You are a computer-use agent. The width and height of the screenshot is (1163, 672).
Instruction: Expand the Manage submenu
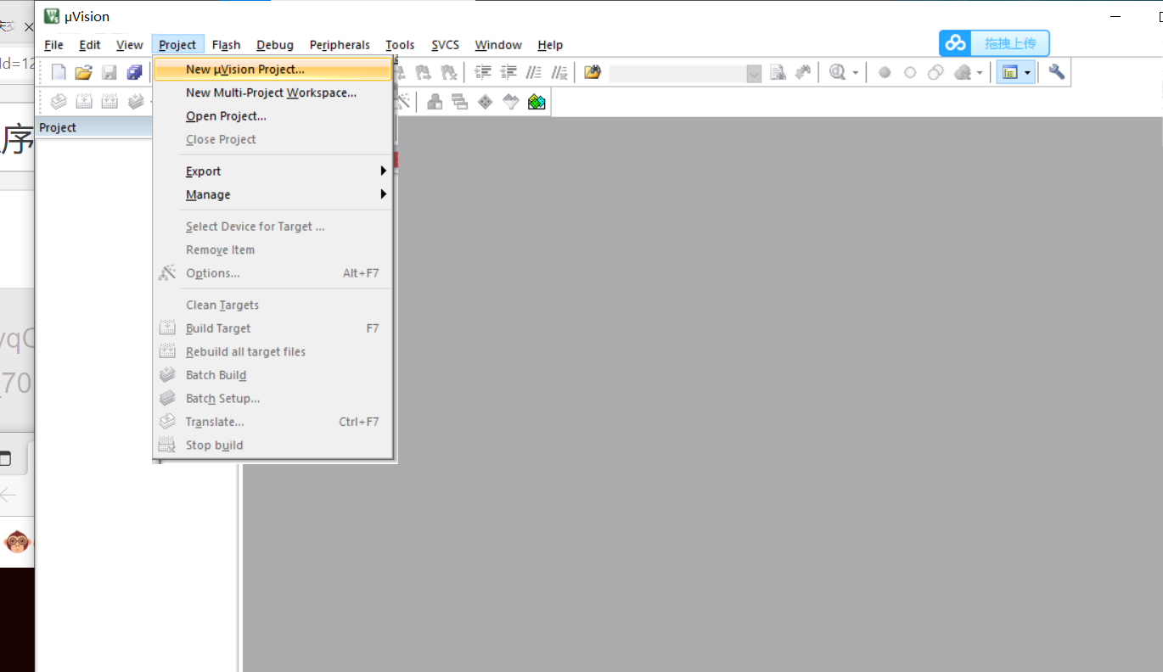coord(272,194)
